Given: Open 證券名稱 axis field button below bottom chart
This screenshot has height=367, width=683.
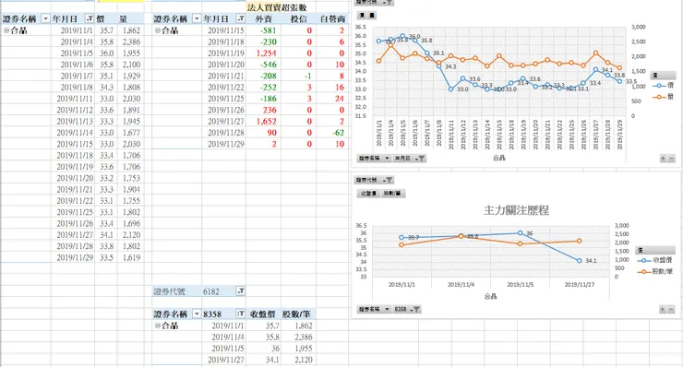Looking at the screenshot, I should [374, 310].
